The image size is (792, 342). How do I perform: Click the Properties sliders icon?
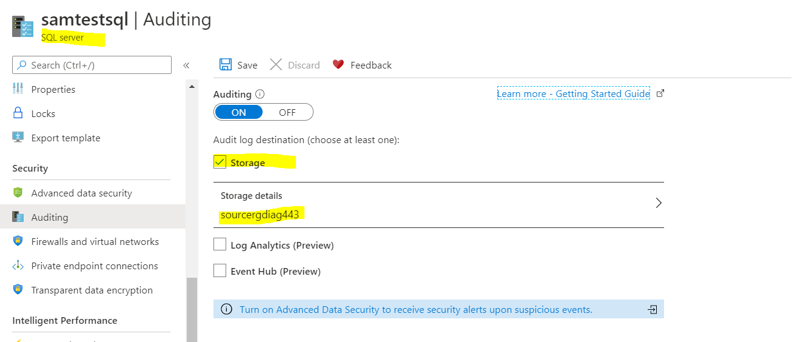pos(18,89)
